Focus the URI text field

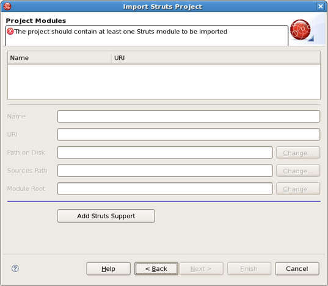click(x=189, y=135)
